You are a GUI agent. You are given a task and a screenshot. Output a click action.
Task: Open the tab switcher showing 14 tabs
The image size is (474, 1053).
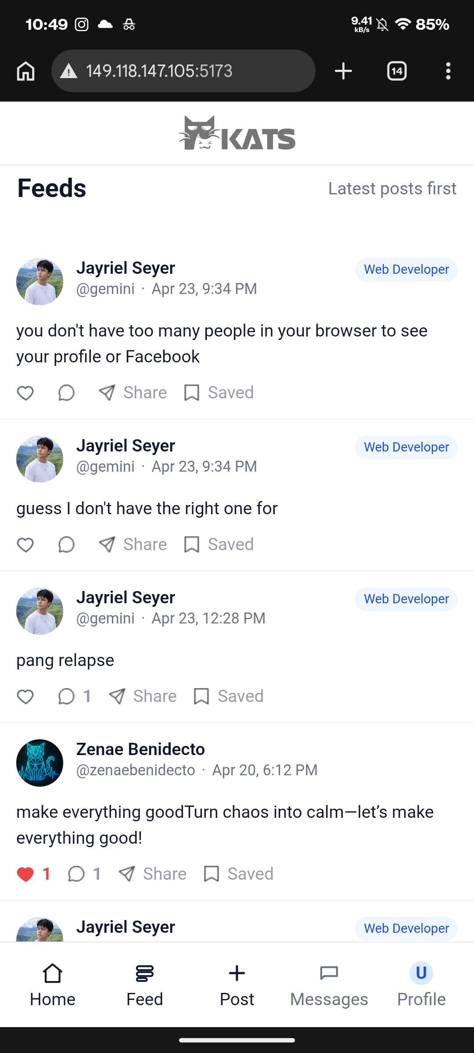(x=397, y=71)
